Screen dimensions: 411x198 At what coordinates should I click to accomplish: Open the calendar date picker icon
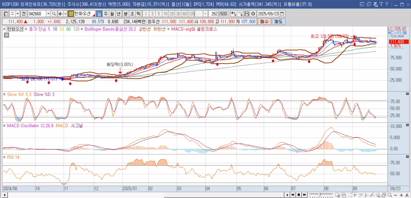pyautogui.click(x=282, y=14)
